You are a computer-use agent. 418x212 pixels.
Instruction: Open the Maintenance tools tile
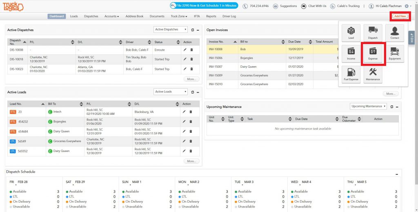[373, 74]
